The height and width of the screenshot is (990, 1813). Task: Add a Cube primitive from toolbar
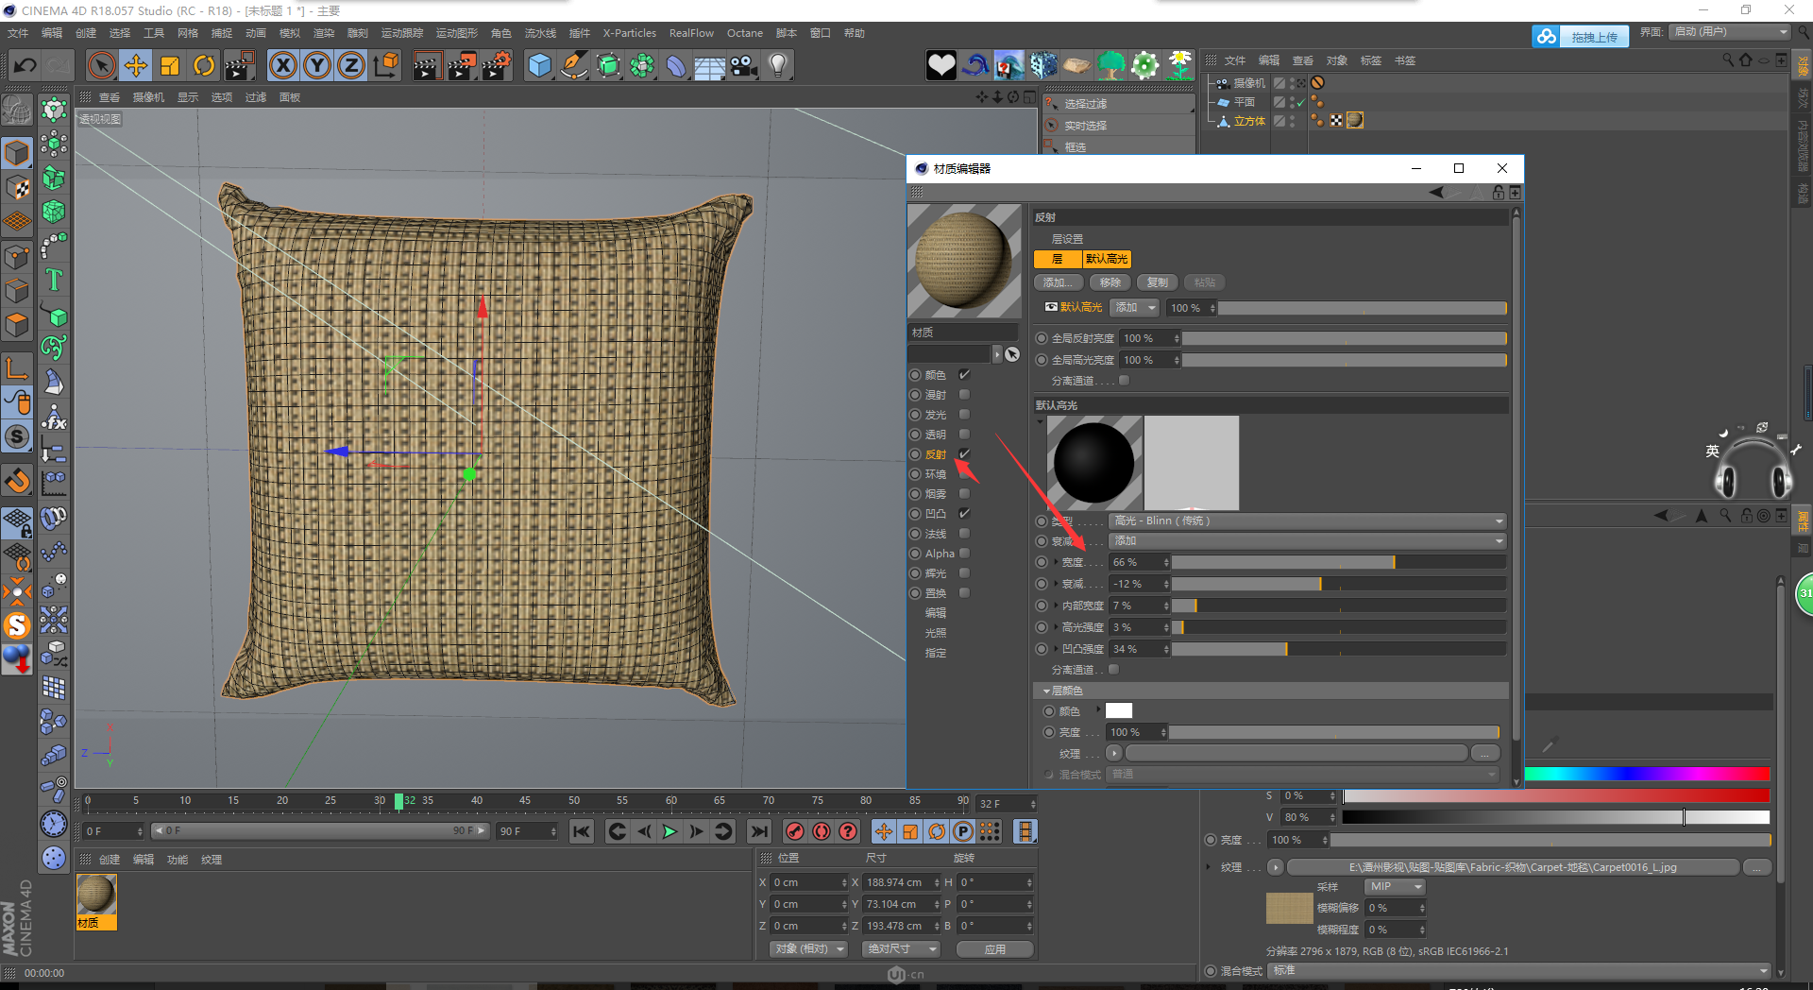coord(539,65)
